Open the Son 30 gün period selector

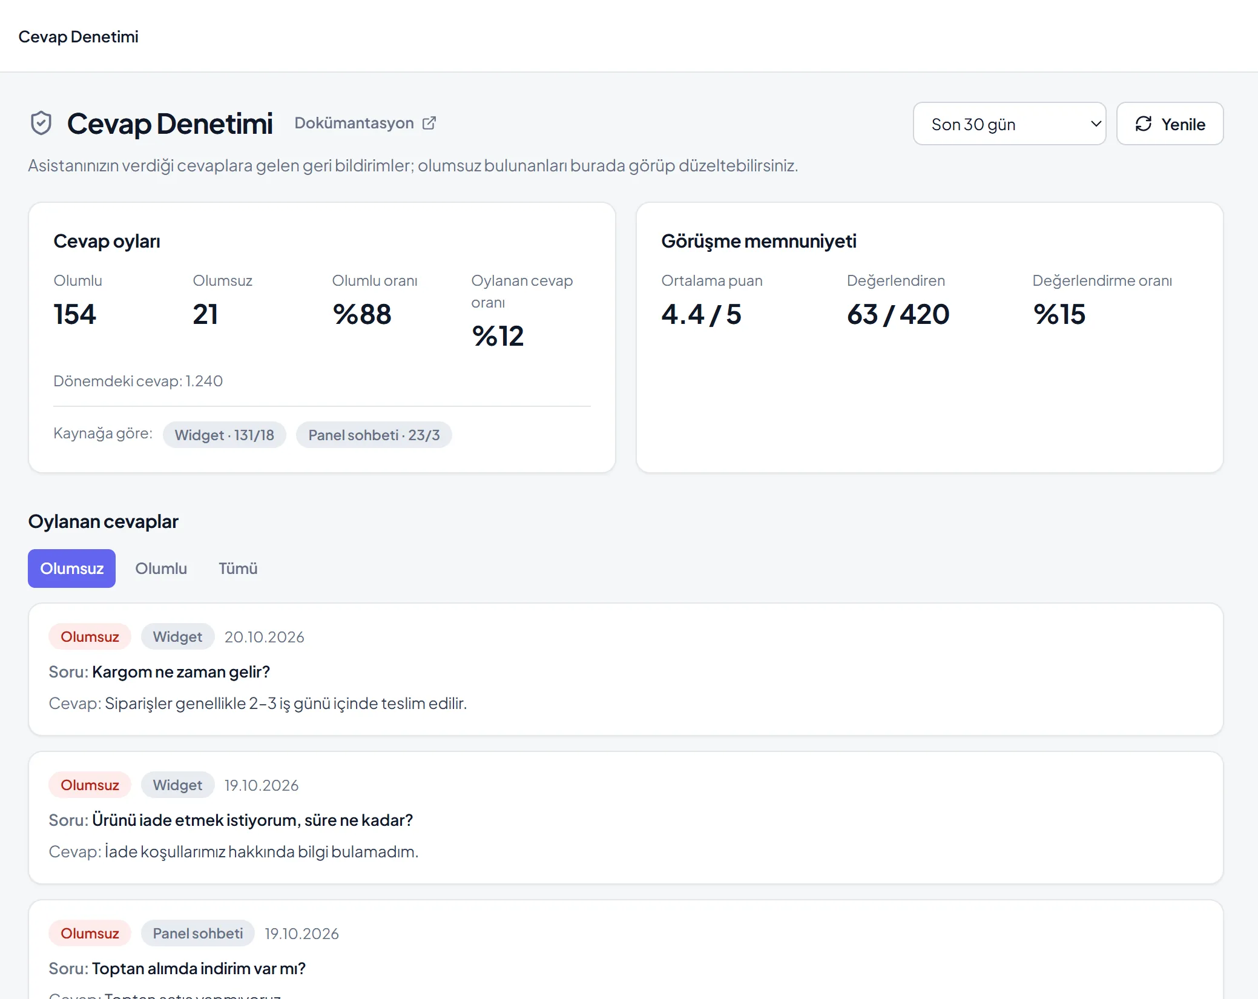pyautogui.click(x=1009, y=124)
